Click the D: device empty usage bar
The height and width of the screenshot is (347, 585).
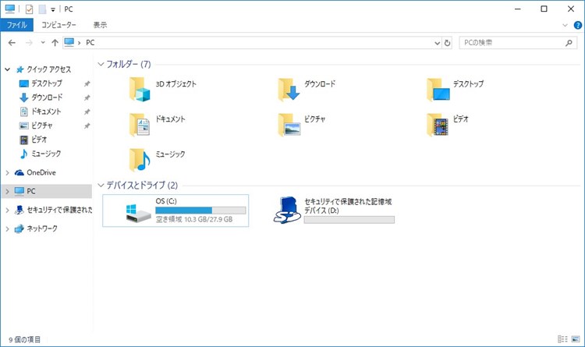[349, 220]
